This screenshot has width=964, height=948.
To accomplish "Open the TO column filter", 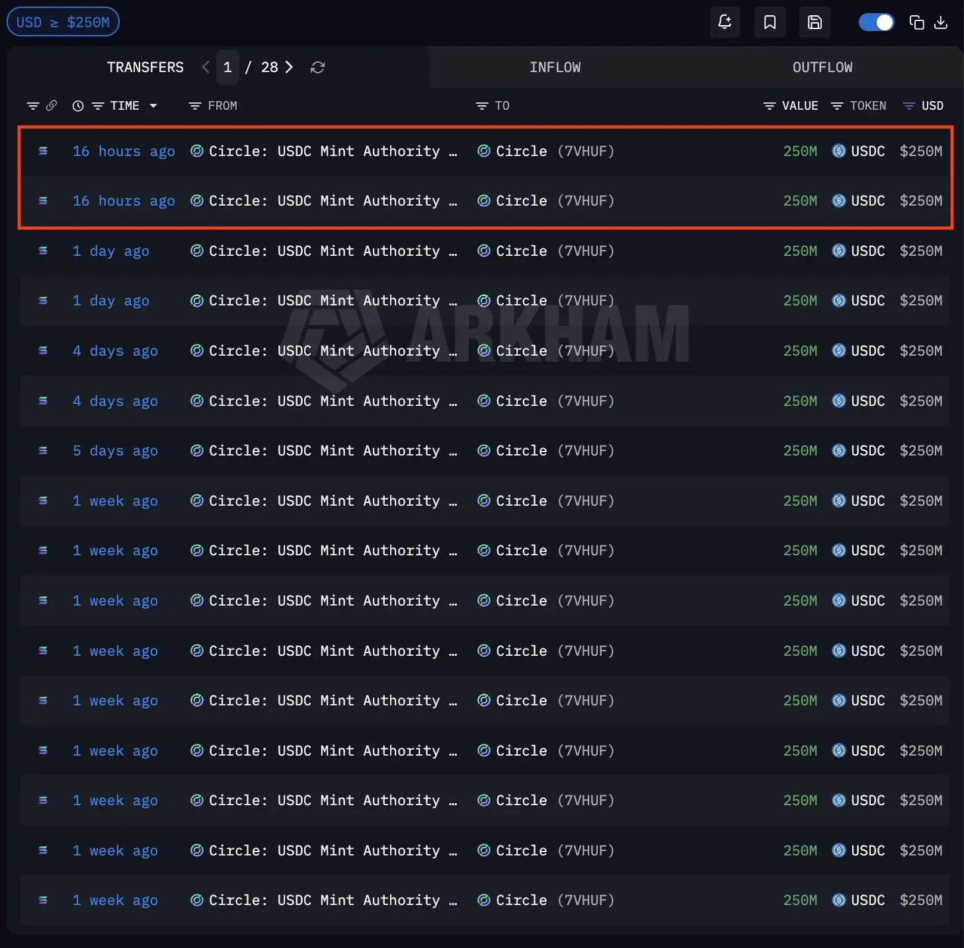I will pos(482,106).
